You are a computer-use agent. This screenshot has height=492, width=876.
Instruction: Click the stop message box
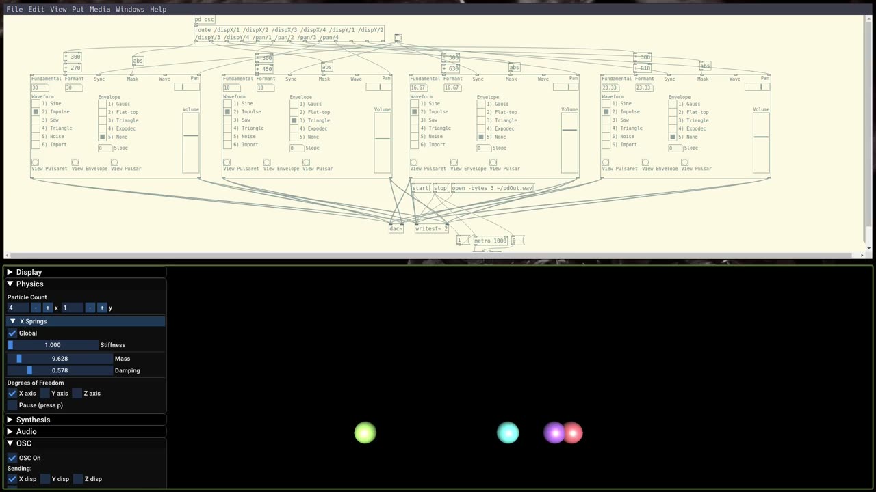click(440, 188)
